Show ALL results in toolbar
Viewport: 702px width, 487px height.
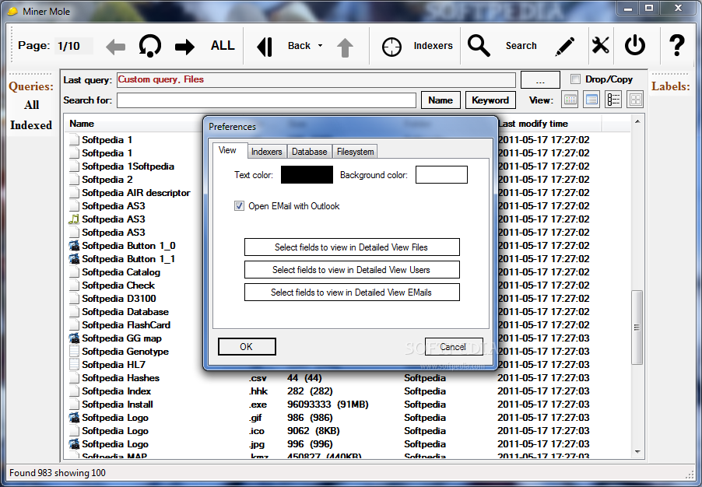click(x=223, y=46)
